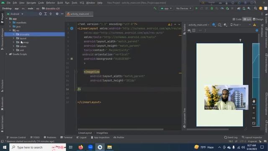This screenshot has height=151, width=268.
Task: Click the Windows search box
Action: pos(38,147)
